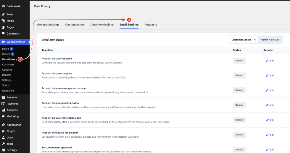Go to the Requests tab
Screen dimensions: 290x153
pyautogui.click(x=151, y=25)
